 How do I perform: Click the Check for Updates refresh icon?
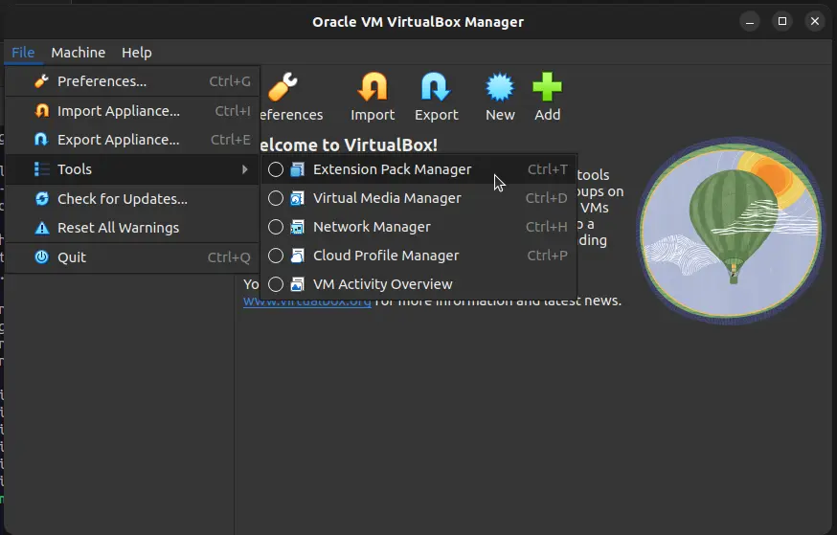coord(41,199)
